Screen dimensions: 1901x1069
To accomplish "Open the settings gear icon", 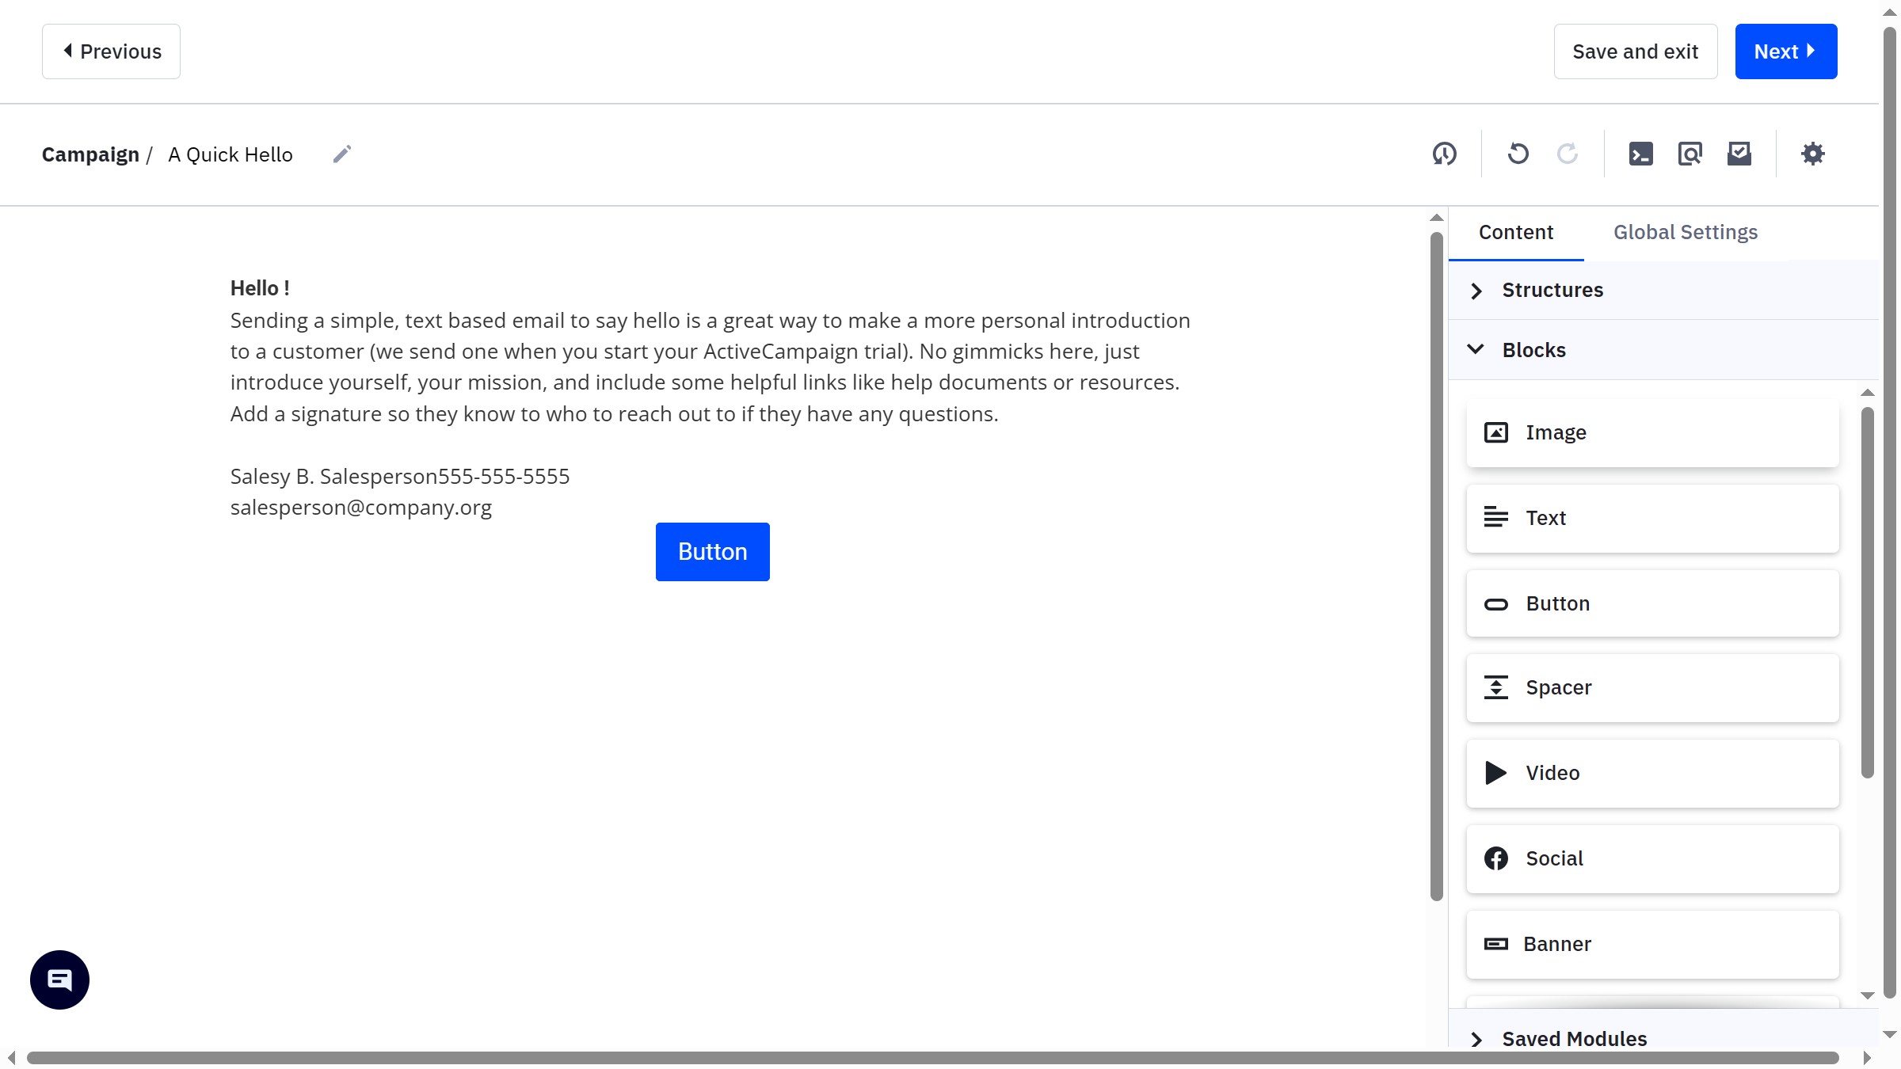I will click(1812, 154).
